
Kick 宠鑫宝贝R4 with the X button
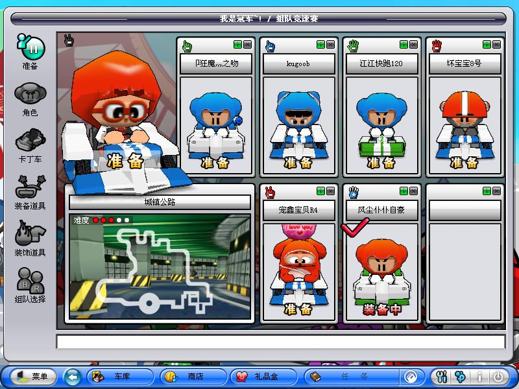point(330,191)
